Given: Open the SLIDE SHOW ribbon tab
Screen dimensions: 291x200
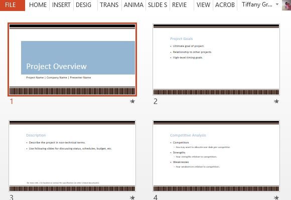Looking at the screenshot, I should click(x=158, y=5).
